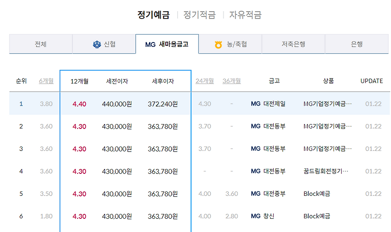Click 01.22 update date in rank 6 row
This screenshot has width=391, height=232.
(373, 216)
